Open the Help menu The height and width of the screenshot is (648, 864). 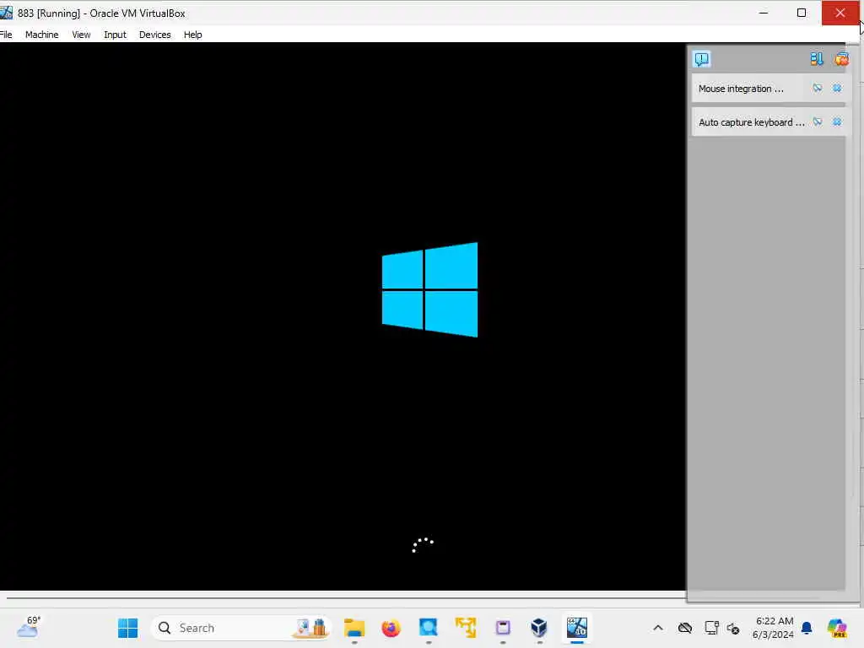(x=193, y=34)
